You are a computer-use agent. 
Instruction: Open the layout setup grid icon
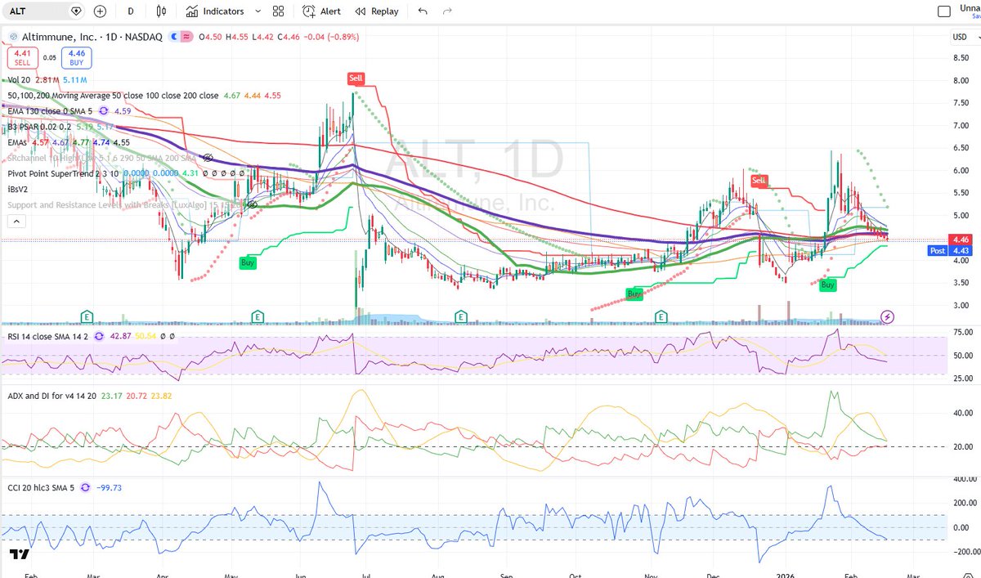click(x=278, y=11)
